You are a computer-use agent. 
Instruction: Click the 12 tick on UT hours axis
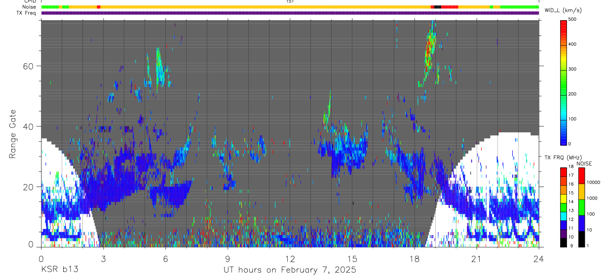(x=290, y=258)
